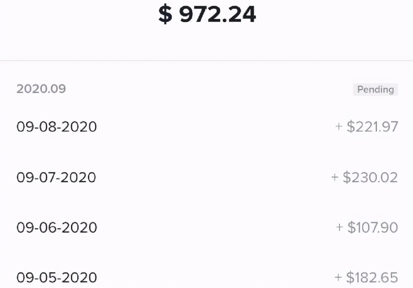Open the 09-06-2020 transaction entry

pos(206,227)
